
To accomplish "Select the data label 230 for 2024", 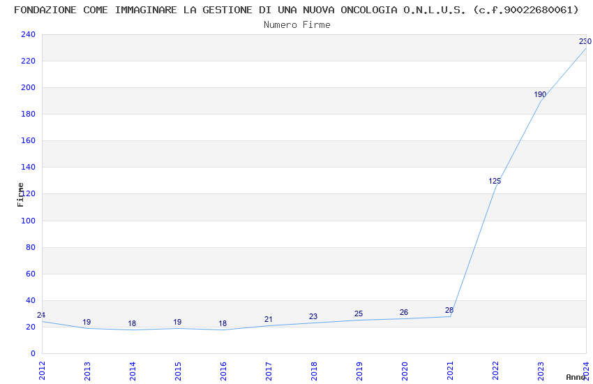I will tap(585, 42).
